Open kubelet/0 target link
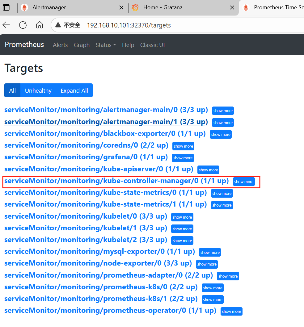 86,216
